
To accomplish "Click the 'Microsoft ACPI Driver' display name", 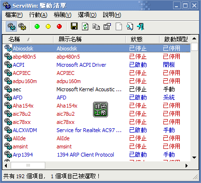I will click(x=81, y=65).
